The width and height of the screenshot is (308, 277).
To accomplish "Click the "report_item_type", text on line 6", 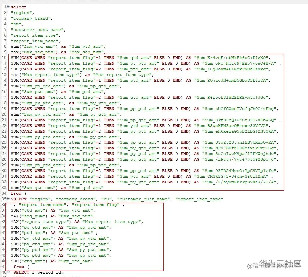I will (36, 35).
